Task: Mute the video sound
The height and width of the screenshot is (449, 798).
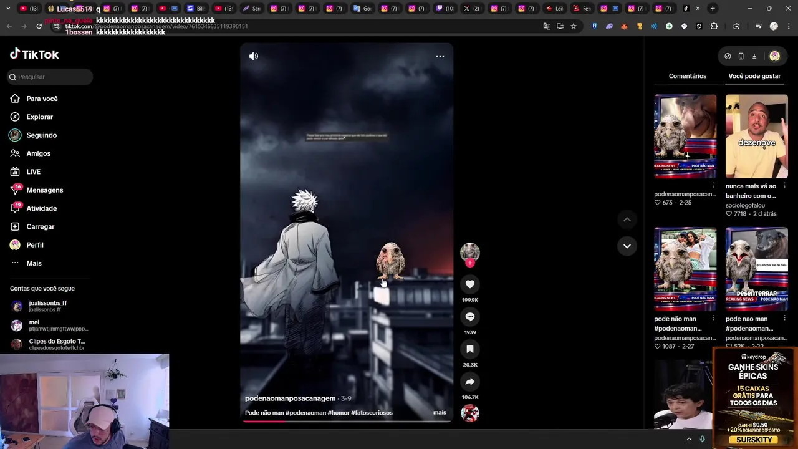Action: pyautogui.click(x=254, y=56)
